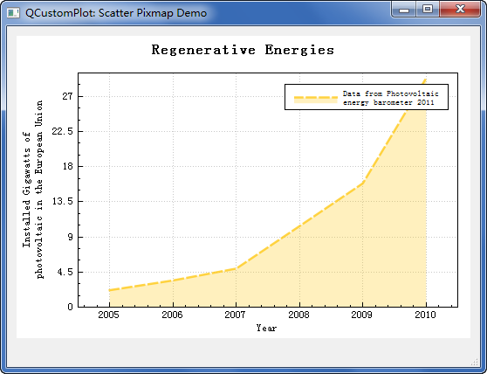This screenshot has width=487, height=374.
Task: Click the window title bar text
Action: point(116,13)
